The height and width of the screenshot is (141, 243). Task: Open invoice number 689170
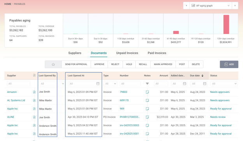pos(124,100)
